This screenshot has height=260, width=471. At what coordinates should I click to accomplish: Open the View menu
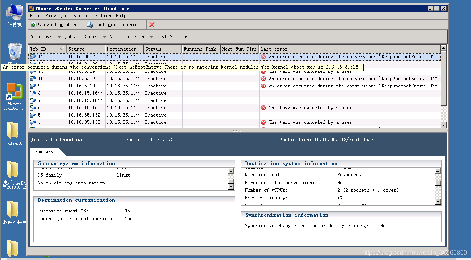[x=51, y=16]
